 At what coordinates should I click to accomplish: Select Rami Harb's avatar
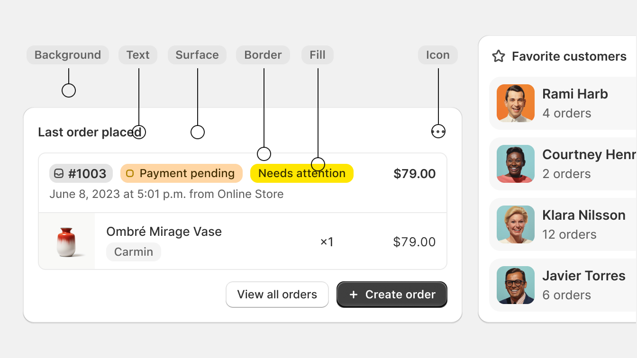point(516,103)
